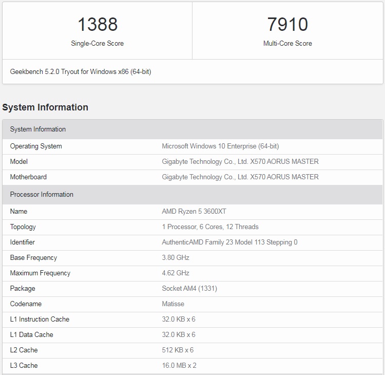The height and width of the screenshot is (375, 385).
Task: Select the Processor Information table header row
Action: click(x=192, y=194)
